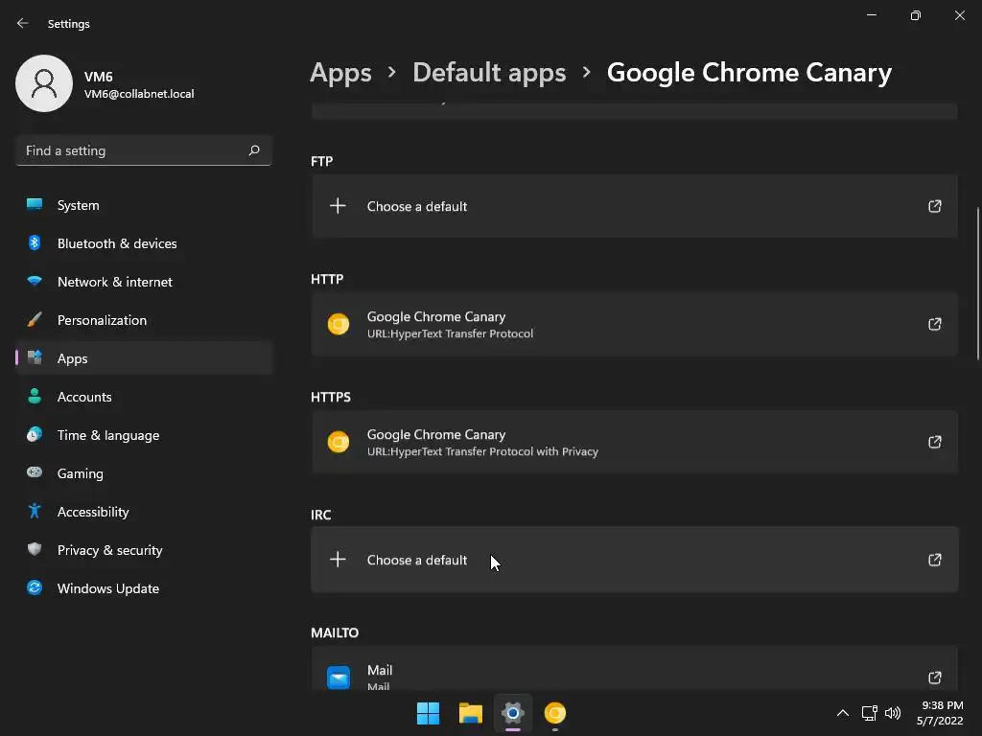This screenshot has height=736, width=982.
Task: Go back to Apps breadcrumb
Action: (340, 73)
